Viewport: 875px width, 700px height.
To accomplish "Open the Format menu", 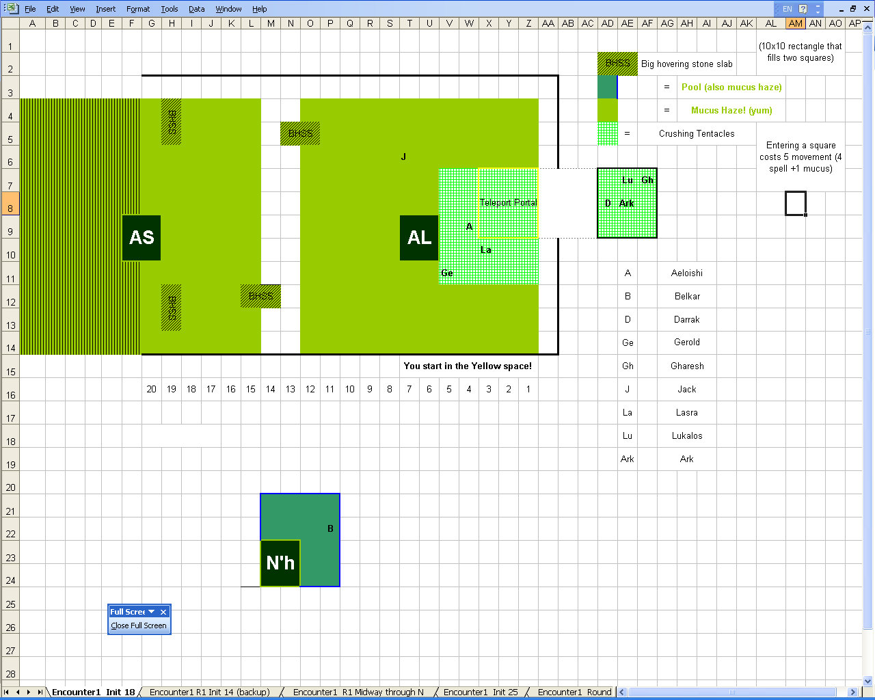I will [137, 9].
